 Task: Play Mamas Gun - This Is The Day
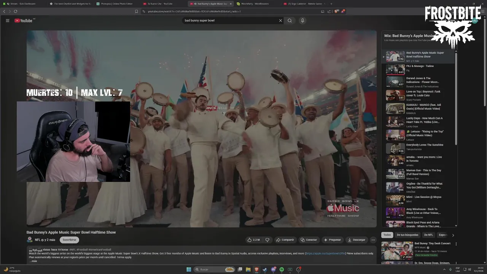(x=419, y=174)
